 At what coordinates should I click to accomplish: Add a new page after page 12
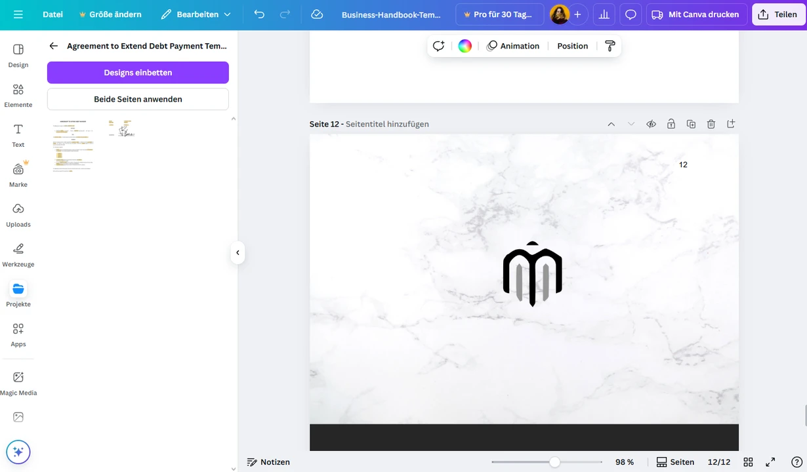[731, 124]
